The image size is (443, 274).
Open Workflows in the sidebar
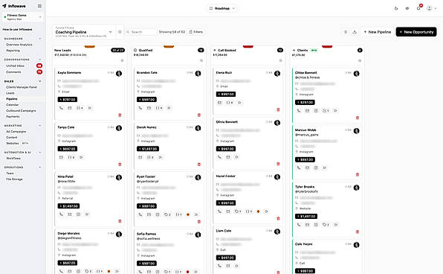pos(13,159)
